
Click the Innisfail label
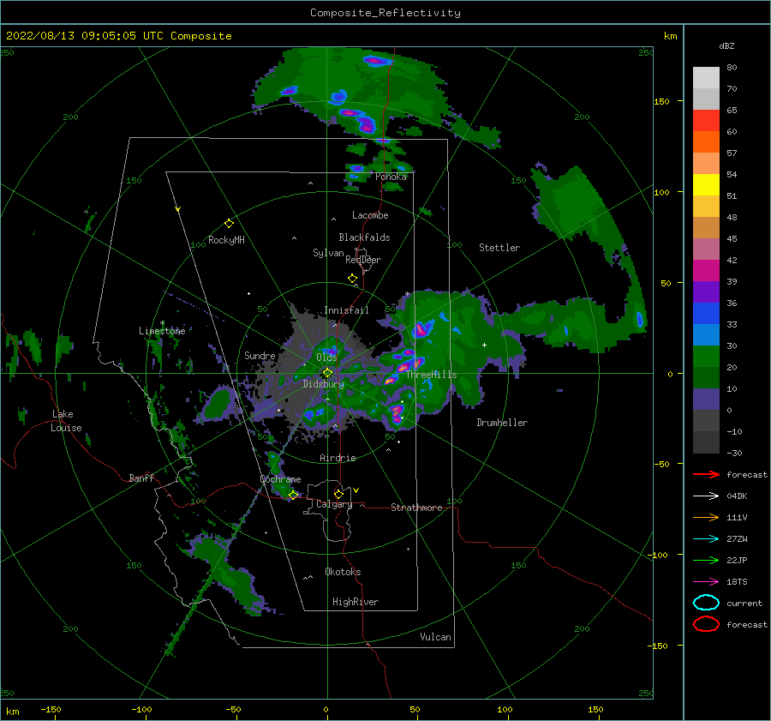tap(346, 310)
